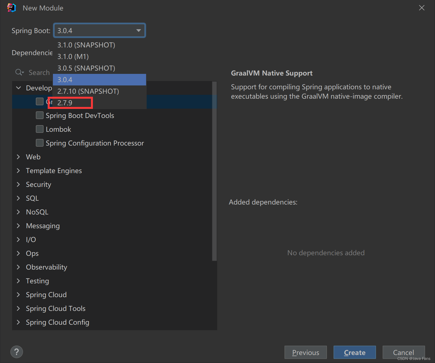Close the New Module dialog

pyautogui.click(x=421, y=8)
